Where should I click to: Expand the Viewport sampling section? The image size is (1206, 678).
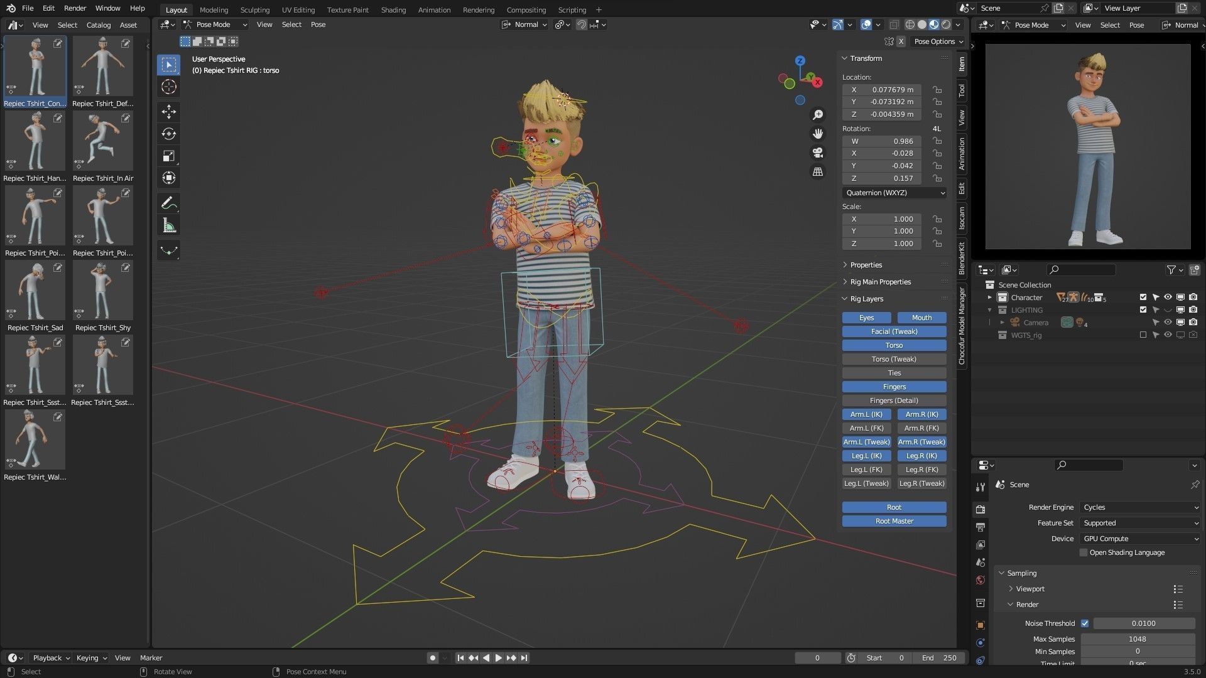coord(1030,589)
